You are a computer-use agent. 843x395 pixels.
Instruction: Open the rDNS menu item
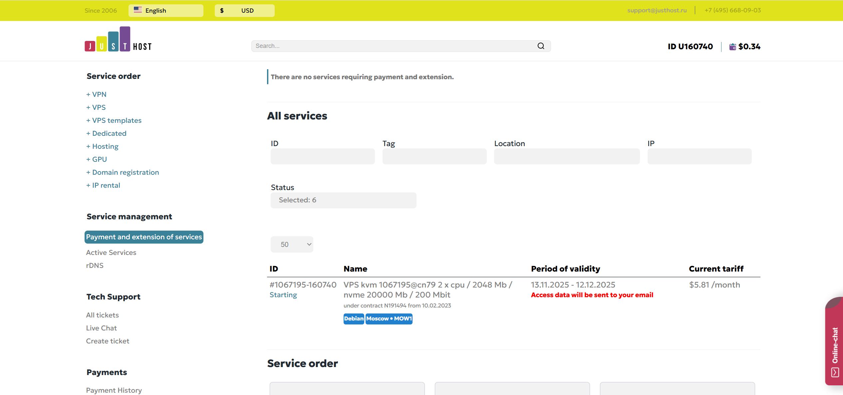pyautogui.click(x=95, y=266)
